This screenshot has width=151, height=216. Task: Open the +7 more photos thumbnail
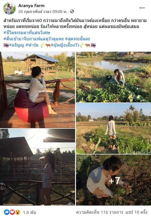pos(113,180)
